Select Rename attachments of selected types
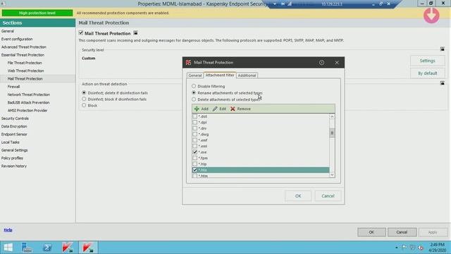The height and width of the screenshot is (254, 451). [x=194, y=92]
